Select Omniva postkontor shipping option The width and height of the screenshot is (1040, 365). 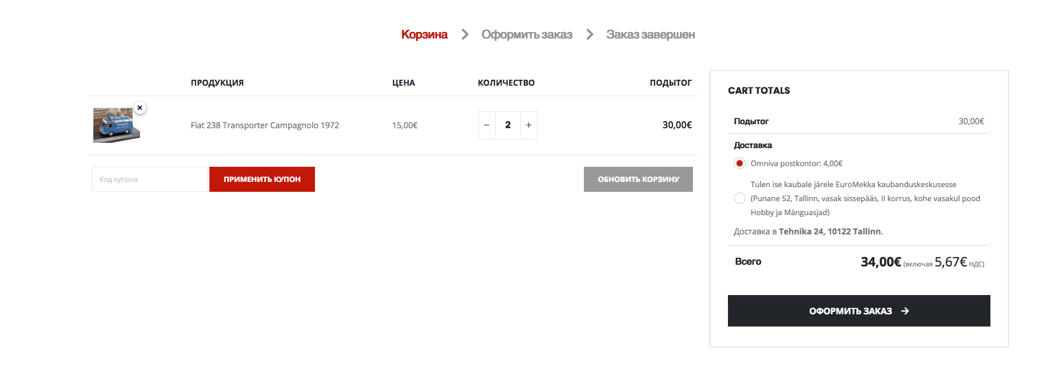point(740,163)
